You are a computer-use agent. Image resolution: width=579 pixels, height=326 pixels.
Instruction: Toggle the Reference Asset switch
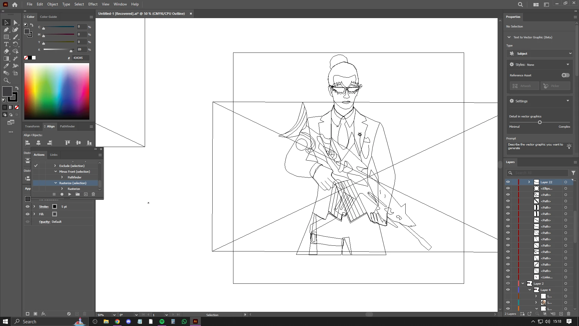pos(565,75)
